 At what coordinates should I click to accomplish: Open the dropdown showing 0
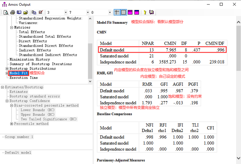(x=110, y=12)
